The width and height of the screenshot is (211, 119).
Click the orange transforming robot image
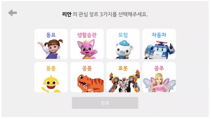pyautogui.click(x=124, y=82)
